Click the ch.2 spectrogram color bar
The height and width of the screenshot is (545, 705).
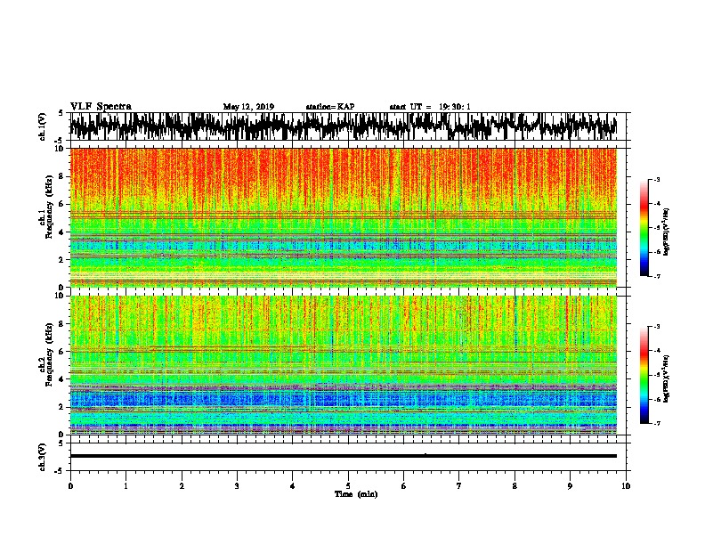(644, 375)
